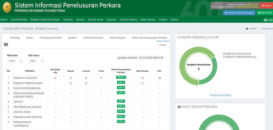The image size is (273, 130).
Task: Click the gauge icon next to Rasio Beban Perkara
Action: click(179, 107)
